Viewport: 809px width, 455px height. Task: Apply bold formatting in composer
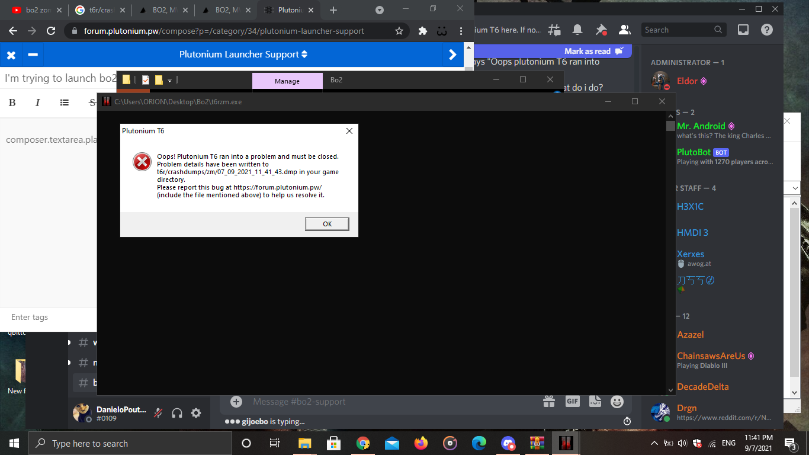click(12, 102)
